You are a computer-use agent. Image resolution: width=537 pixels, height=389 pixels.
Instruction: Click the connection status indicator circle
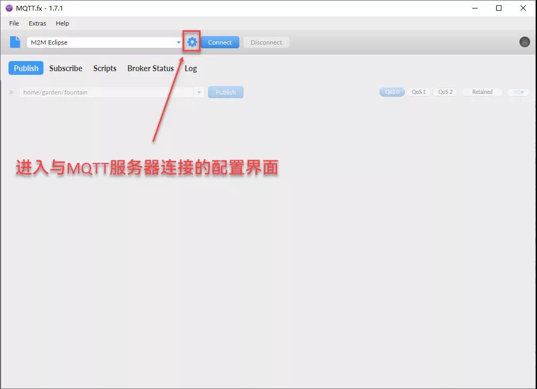[x=524, y=42]
